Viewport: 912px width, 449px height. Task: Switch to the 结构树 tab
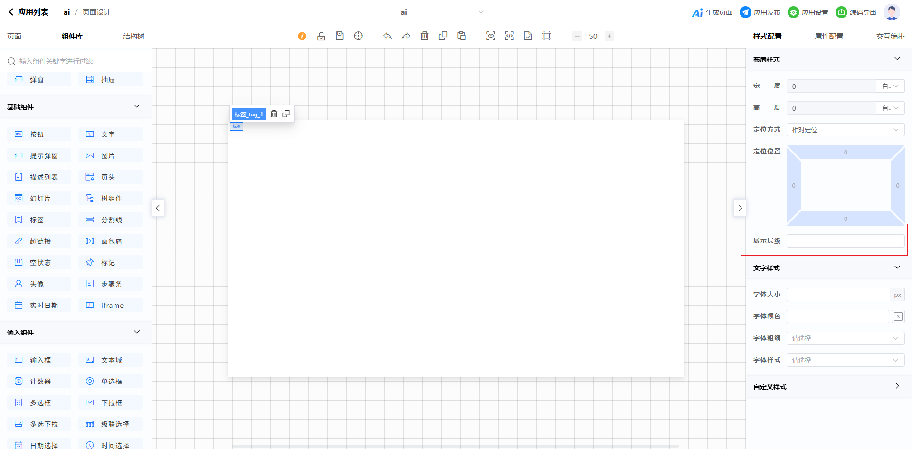click(x=133, y=37)
